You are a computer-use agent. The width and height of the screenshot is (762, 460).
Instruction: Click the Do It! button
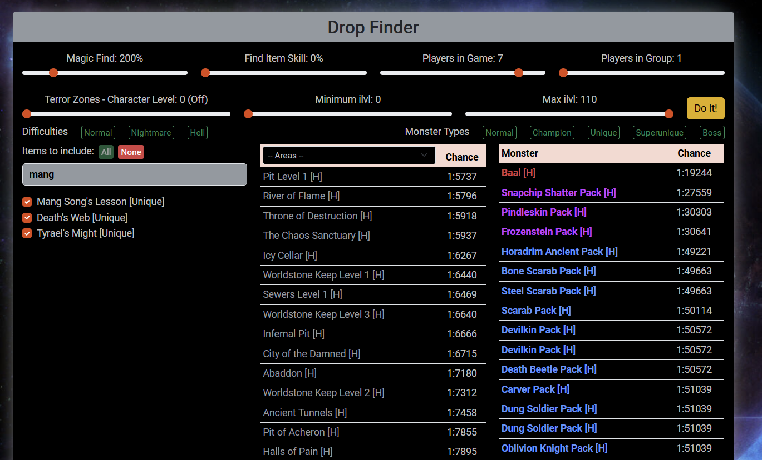pyautogui.click(x=705, y=108)
